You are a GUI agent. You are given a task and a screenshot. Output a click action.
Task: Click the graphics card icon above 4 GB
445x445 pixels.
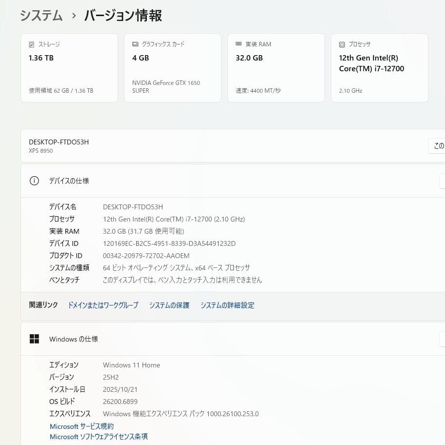point(135,43)
